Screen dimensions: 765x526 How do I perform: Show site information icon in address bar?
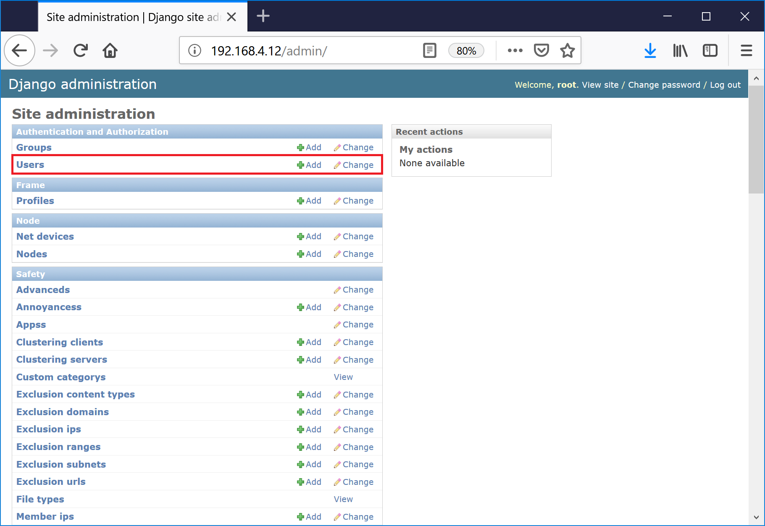click(x=195, y=51)
